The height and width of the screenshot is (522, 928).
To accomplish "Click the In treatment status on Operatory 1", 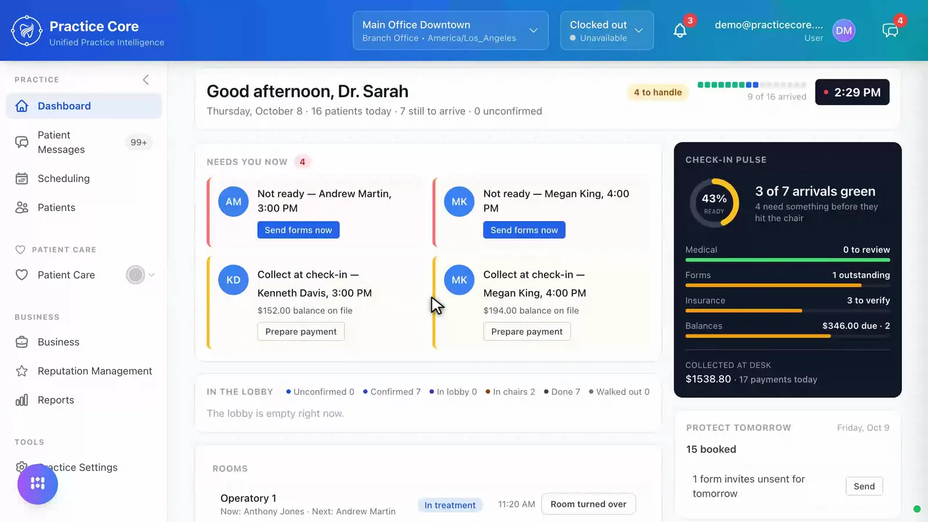I will (x=450, y=505).
